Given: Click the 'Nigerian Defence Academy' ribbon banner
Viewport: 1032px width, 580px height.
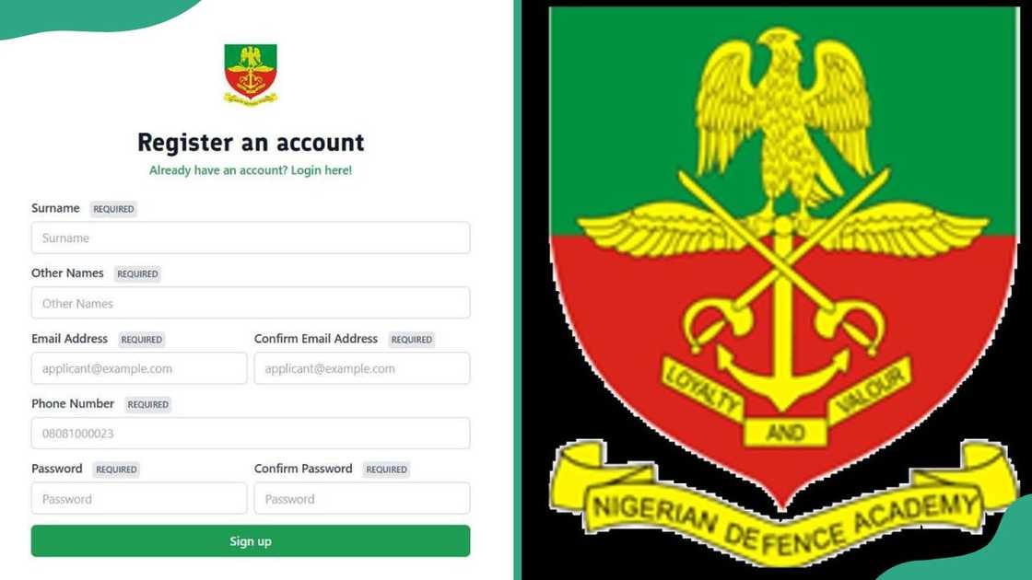Looking at the screenshot, I should [x=782, y=506].
